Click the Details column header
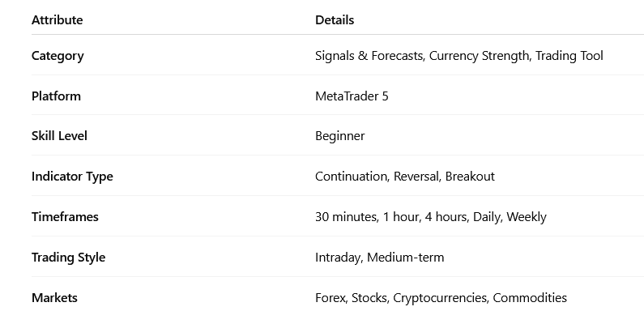Image resolution: width=644 pixels, height=328 pixels. [335, 19]
